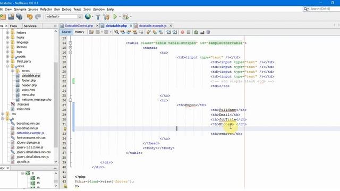Viewport: 340px width, 191px height.
Task: Click the Comment icon in editor toolbar
Action: (x=196, y=32)
